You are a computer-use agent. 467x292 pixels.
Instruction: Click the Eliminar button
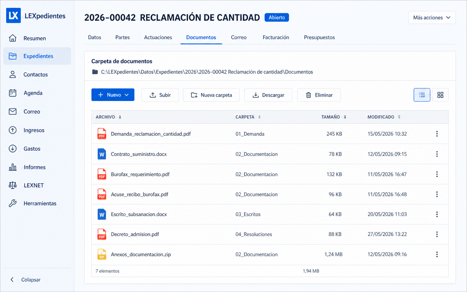point(319,95)
